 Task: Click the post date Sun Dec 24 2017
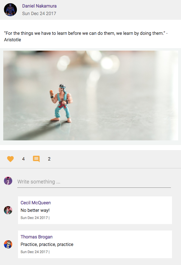coord(39,14)
